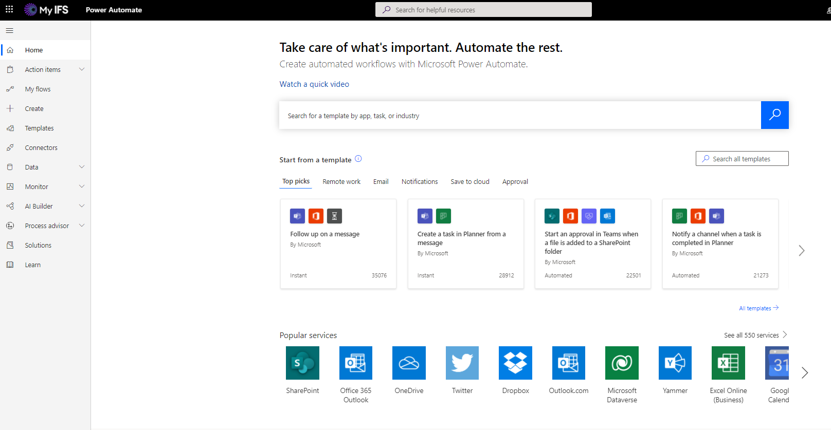Click the info icon beside Start from a template

click(358, 159)
